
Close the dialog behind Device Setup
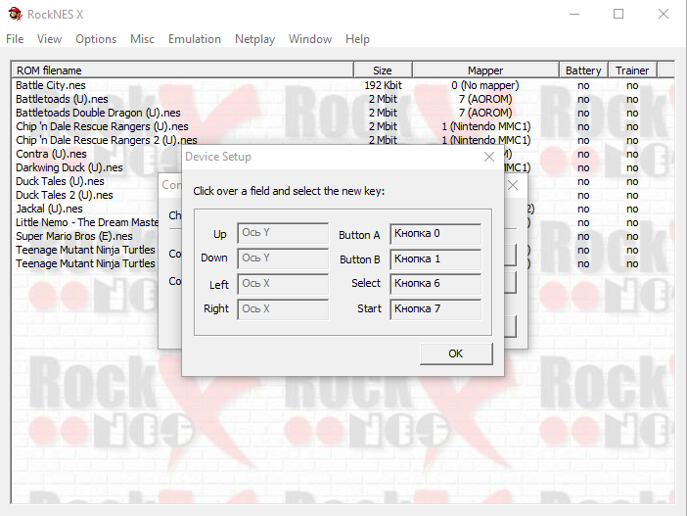[x=513, y=185]
